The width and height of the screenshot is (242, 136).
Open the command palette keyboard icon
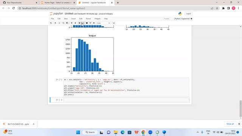click(114, 23)
